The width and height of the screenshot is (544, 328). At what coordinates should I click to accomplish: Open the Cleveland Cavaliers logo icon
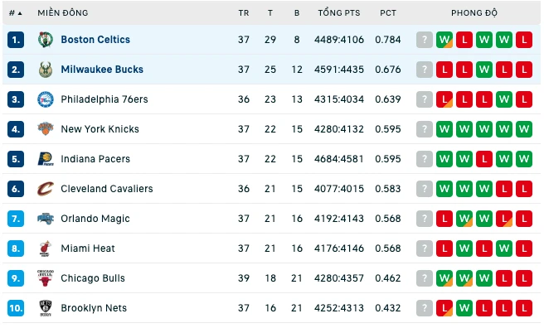(46, 189)
